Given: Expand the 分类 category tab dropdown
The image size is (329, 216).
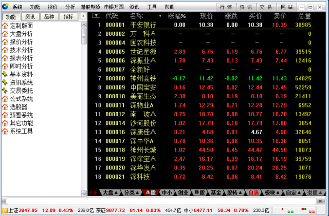Looking at the screenshot, I should coord(131,192).
